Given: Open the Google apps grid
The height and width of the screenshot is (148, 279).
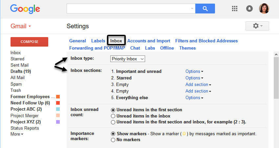Looking at the screenshot, I should [234, 8].
